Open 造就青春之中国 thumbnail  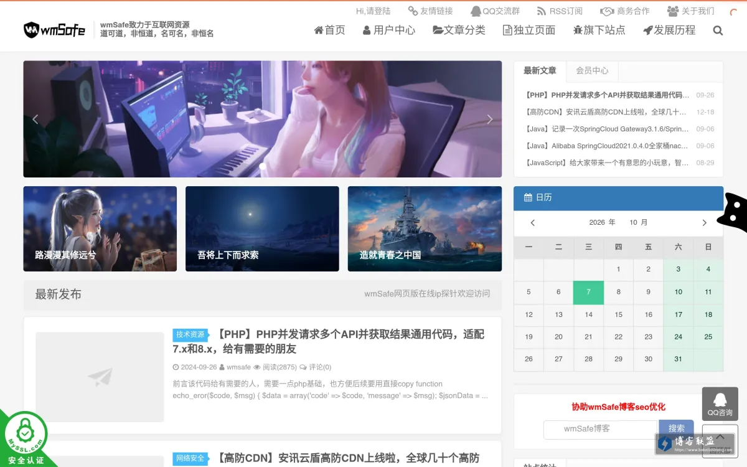coord(425,229)
